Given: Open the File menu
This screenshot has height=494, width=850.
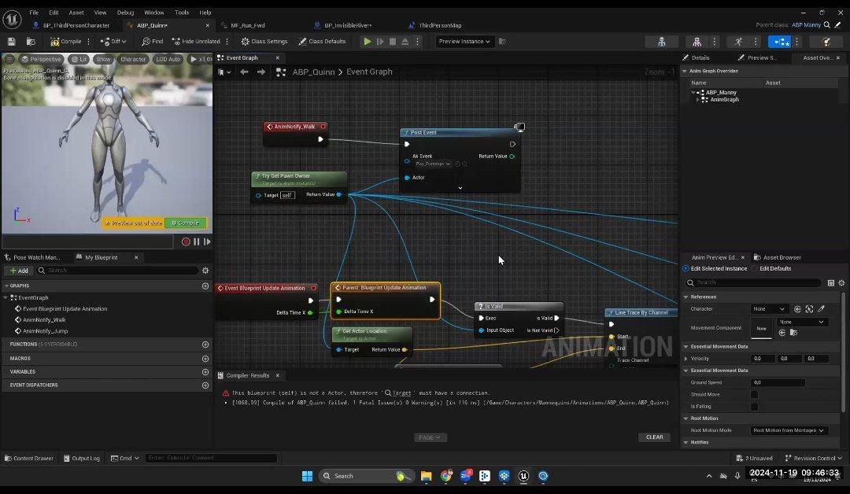Looking at the screenshot, I should pos(34,13).
